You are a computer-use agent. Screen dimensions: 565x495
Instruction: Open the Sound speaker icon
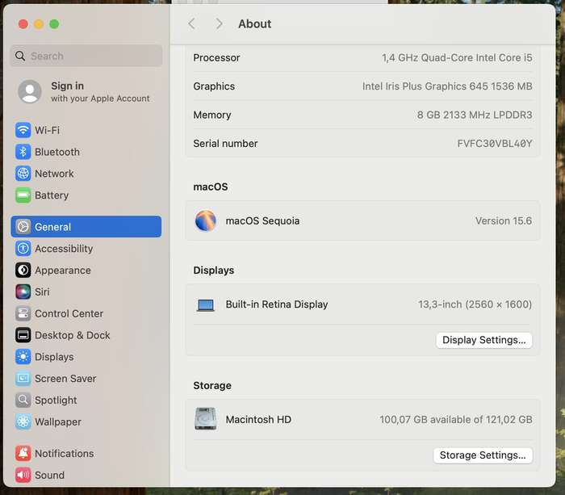23,475
